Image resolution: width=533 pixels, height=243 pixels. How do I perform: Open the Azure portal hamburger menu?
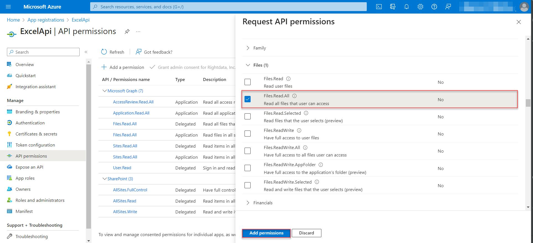pos(8,7)
